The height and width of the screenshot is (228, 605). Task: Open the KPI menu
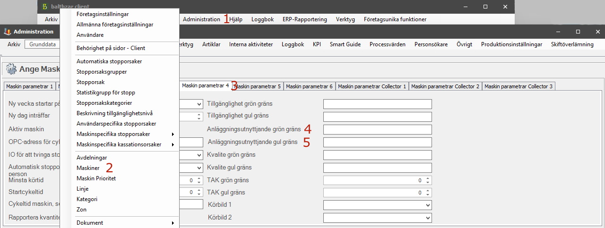point(317,44)
